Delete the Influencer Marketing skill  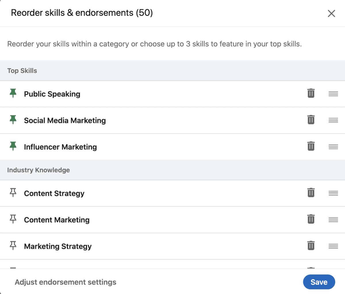coord(311,146)
